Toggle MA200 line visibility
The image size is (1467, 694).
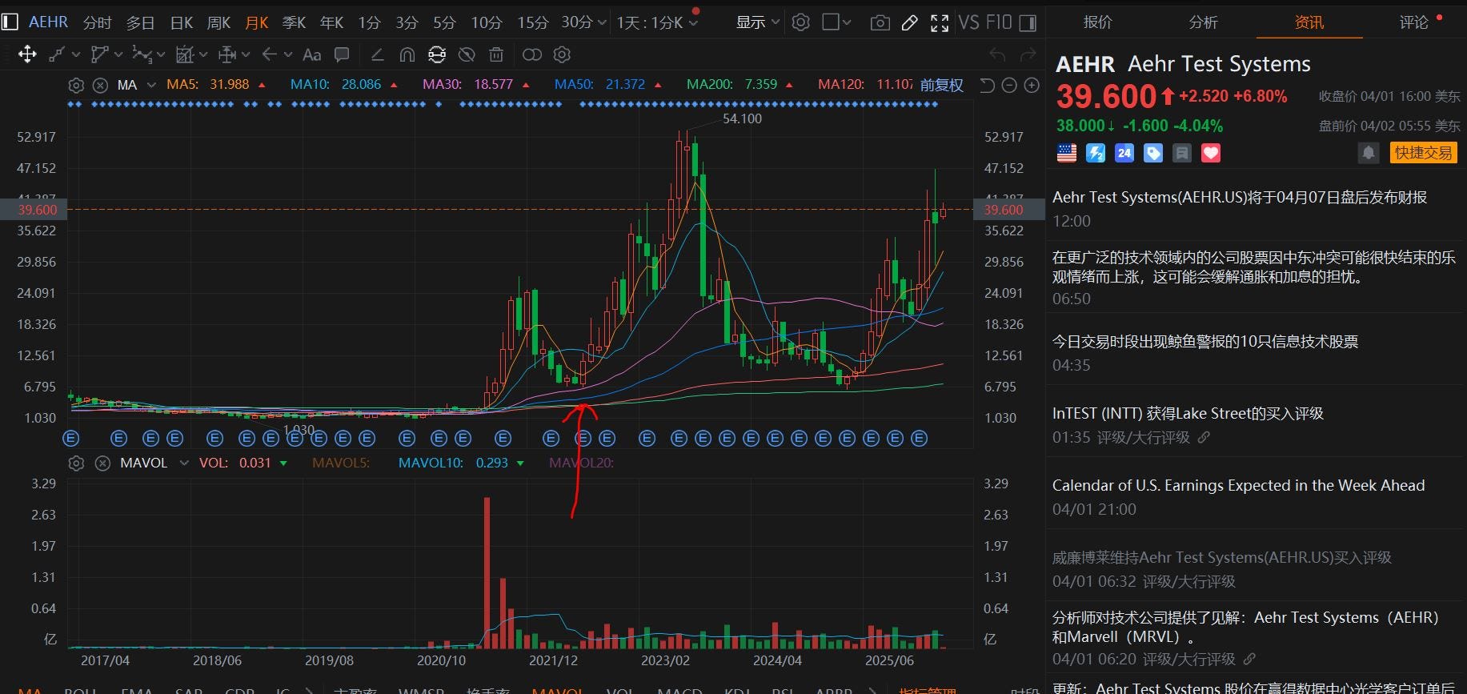pos(740,84)
